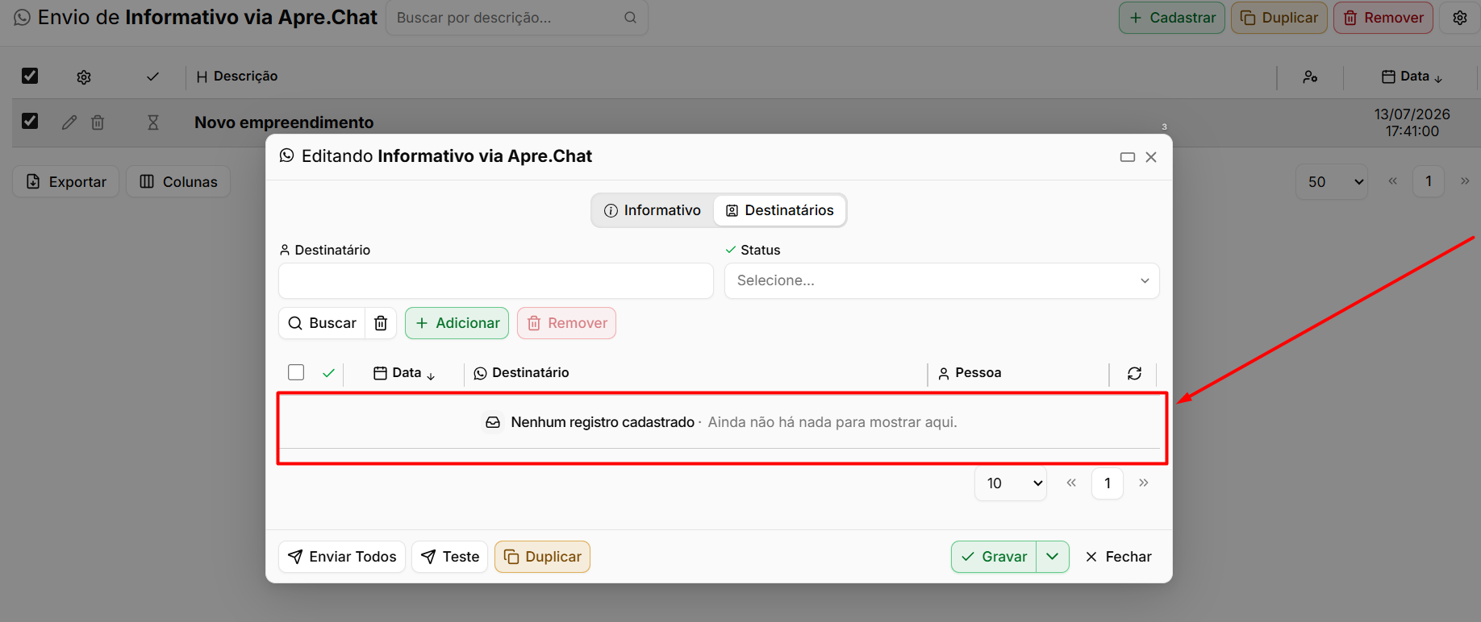
Task: Select the Destinatários tab
Action: [780, 210]
